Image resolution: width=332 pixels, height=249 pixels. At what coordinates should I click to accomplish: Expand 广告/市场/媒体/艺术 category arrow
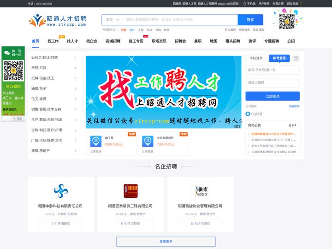pos(75,140)
